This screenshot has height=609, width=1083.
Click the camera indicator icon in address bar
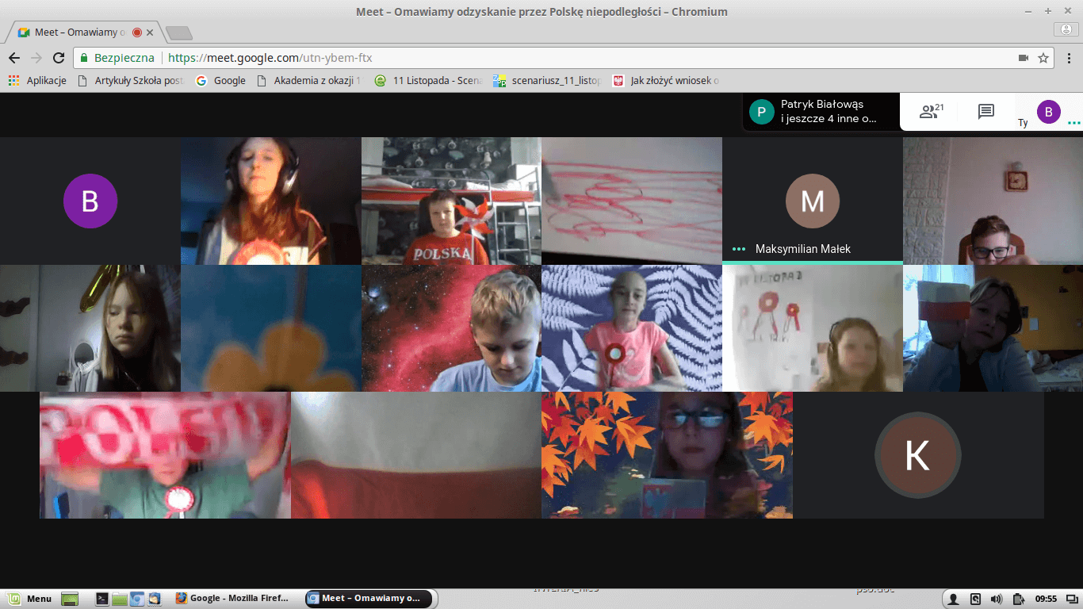pos(1023,58)
